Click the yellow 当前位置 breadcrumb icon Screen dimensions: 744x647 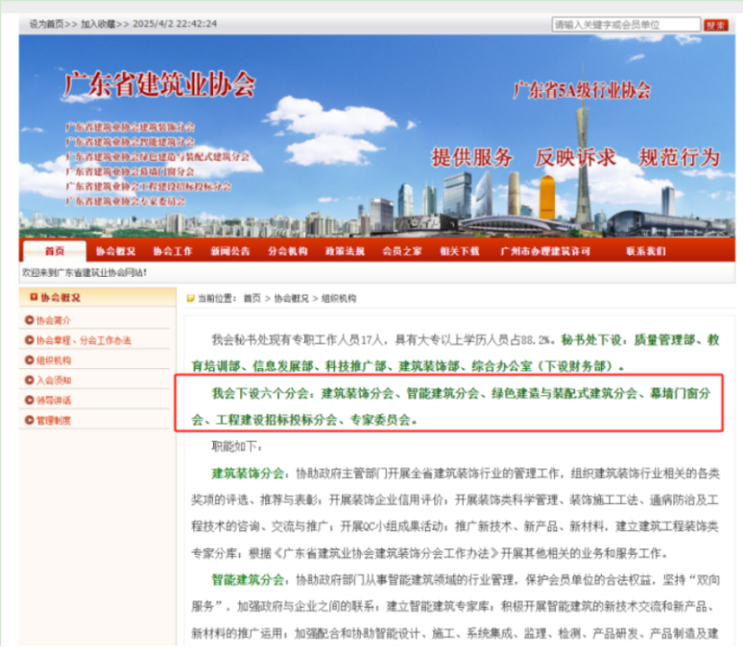191,298
